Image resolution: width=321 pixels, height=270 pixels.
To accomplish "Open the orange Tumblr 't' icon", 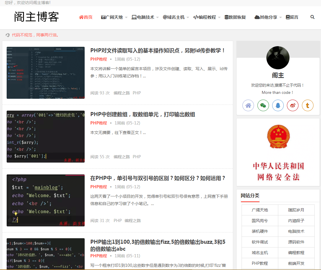I will click(308, 105).
